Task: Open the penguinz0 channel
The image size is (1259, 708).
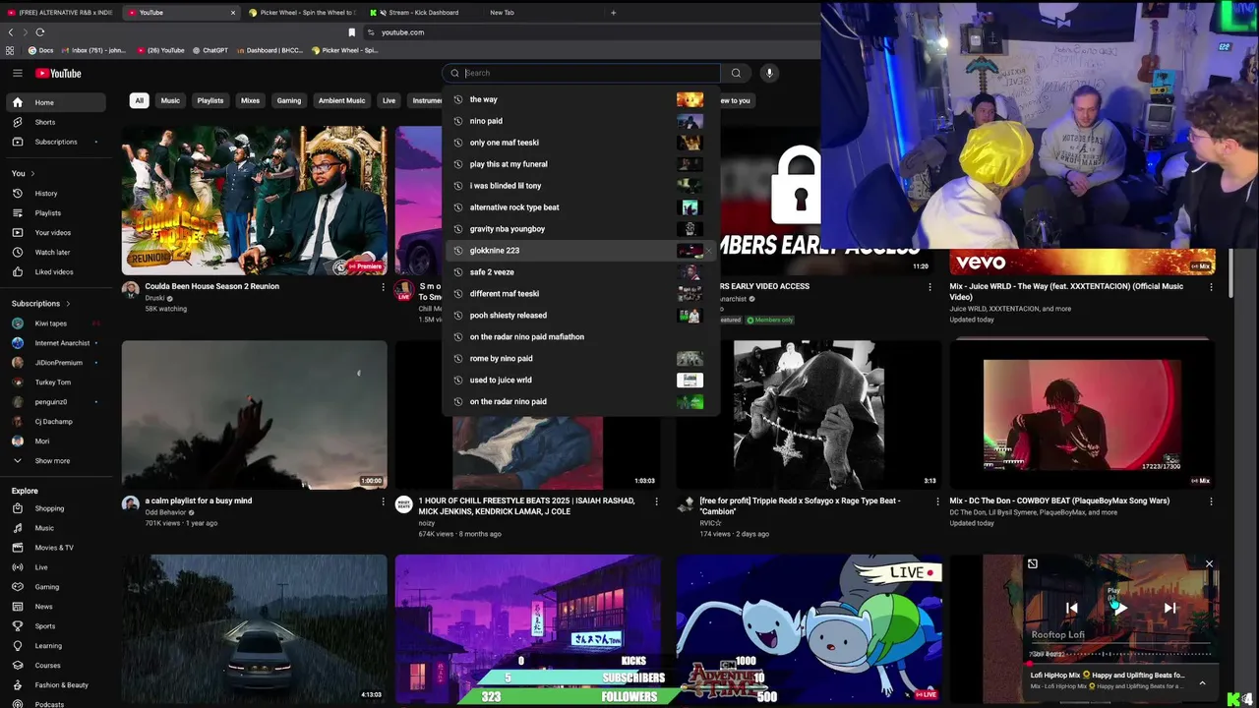Action: (55, 402)
